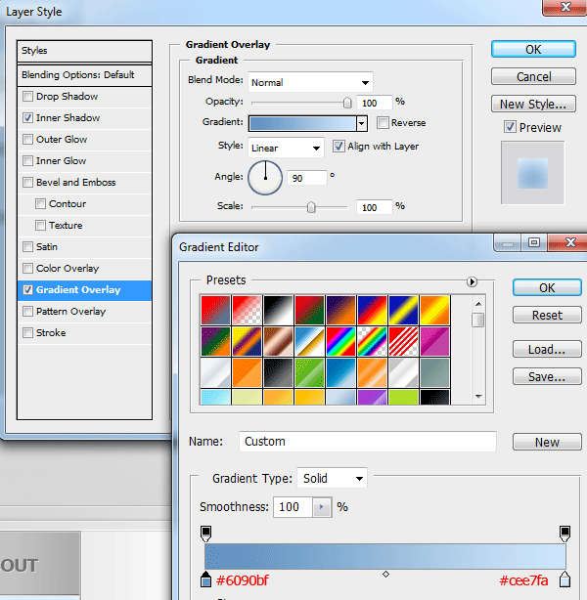The width and height of the screenshot is (587, 600).
Task: Select the #cee7fa color stop
Action: (564, 579)
